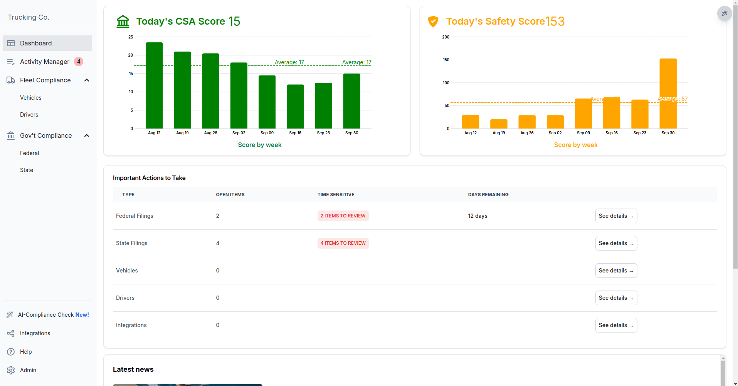Click the magic wand button at top right
Image resolution: width=738 pixels, height=386 pixels.
coord(725,13)
